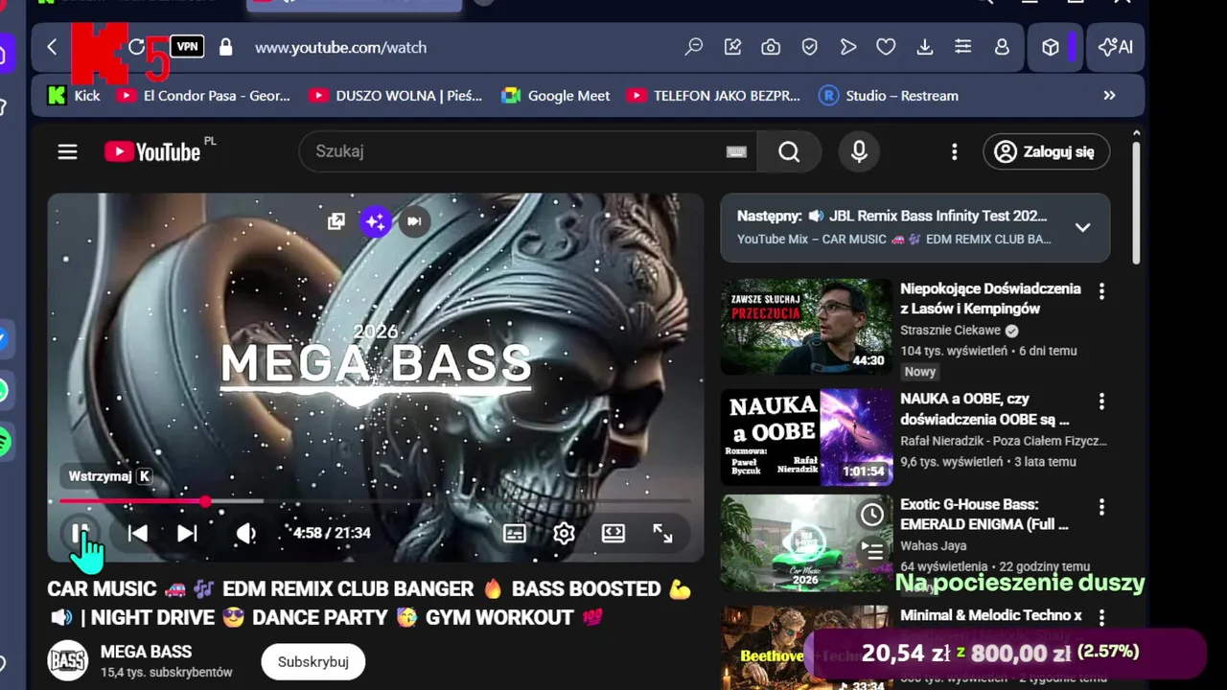Click the send arrow icon in address bar
Image resolution: width=1227 pixels, height=690 pixels.
tap(847, 47)
